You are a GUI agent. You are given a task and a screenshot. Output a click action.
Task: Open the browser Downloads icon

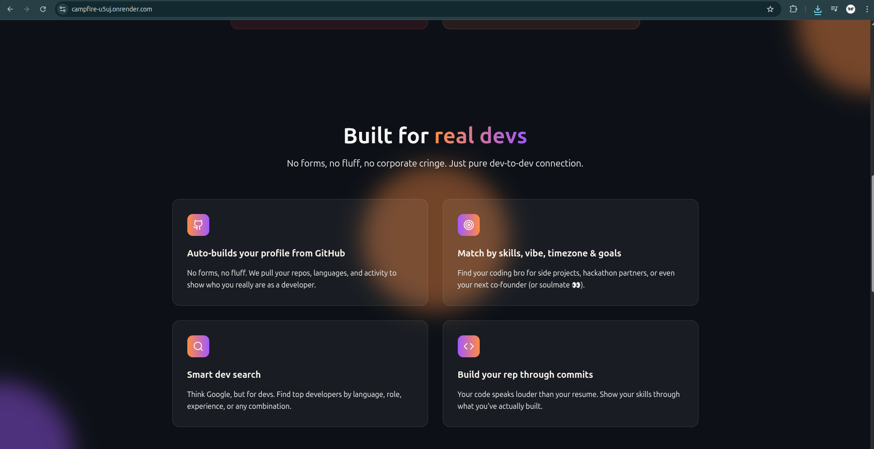tap(817, 9)
